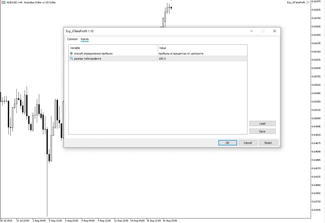Minimize the Exp_GTakeProfit dialog
Image resolution: width=325 pixels, height=223 pixels.
point(251,31)
